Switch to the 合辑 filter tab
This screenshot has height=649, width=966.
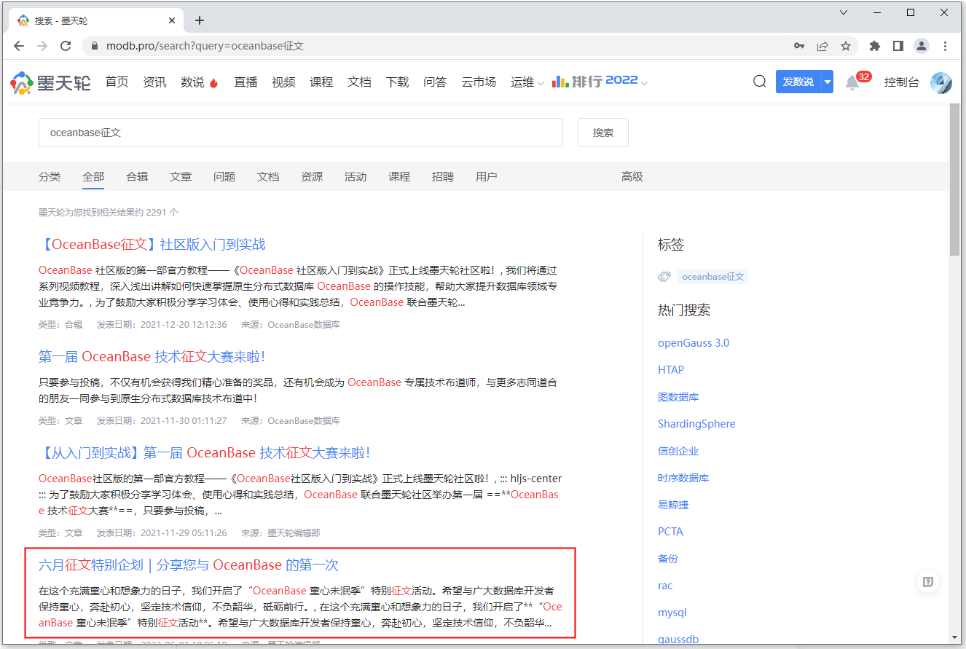coord(137,177)
